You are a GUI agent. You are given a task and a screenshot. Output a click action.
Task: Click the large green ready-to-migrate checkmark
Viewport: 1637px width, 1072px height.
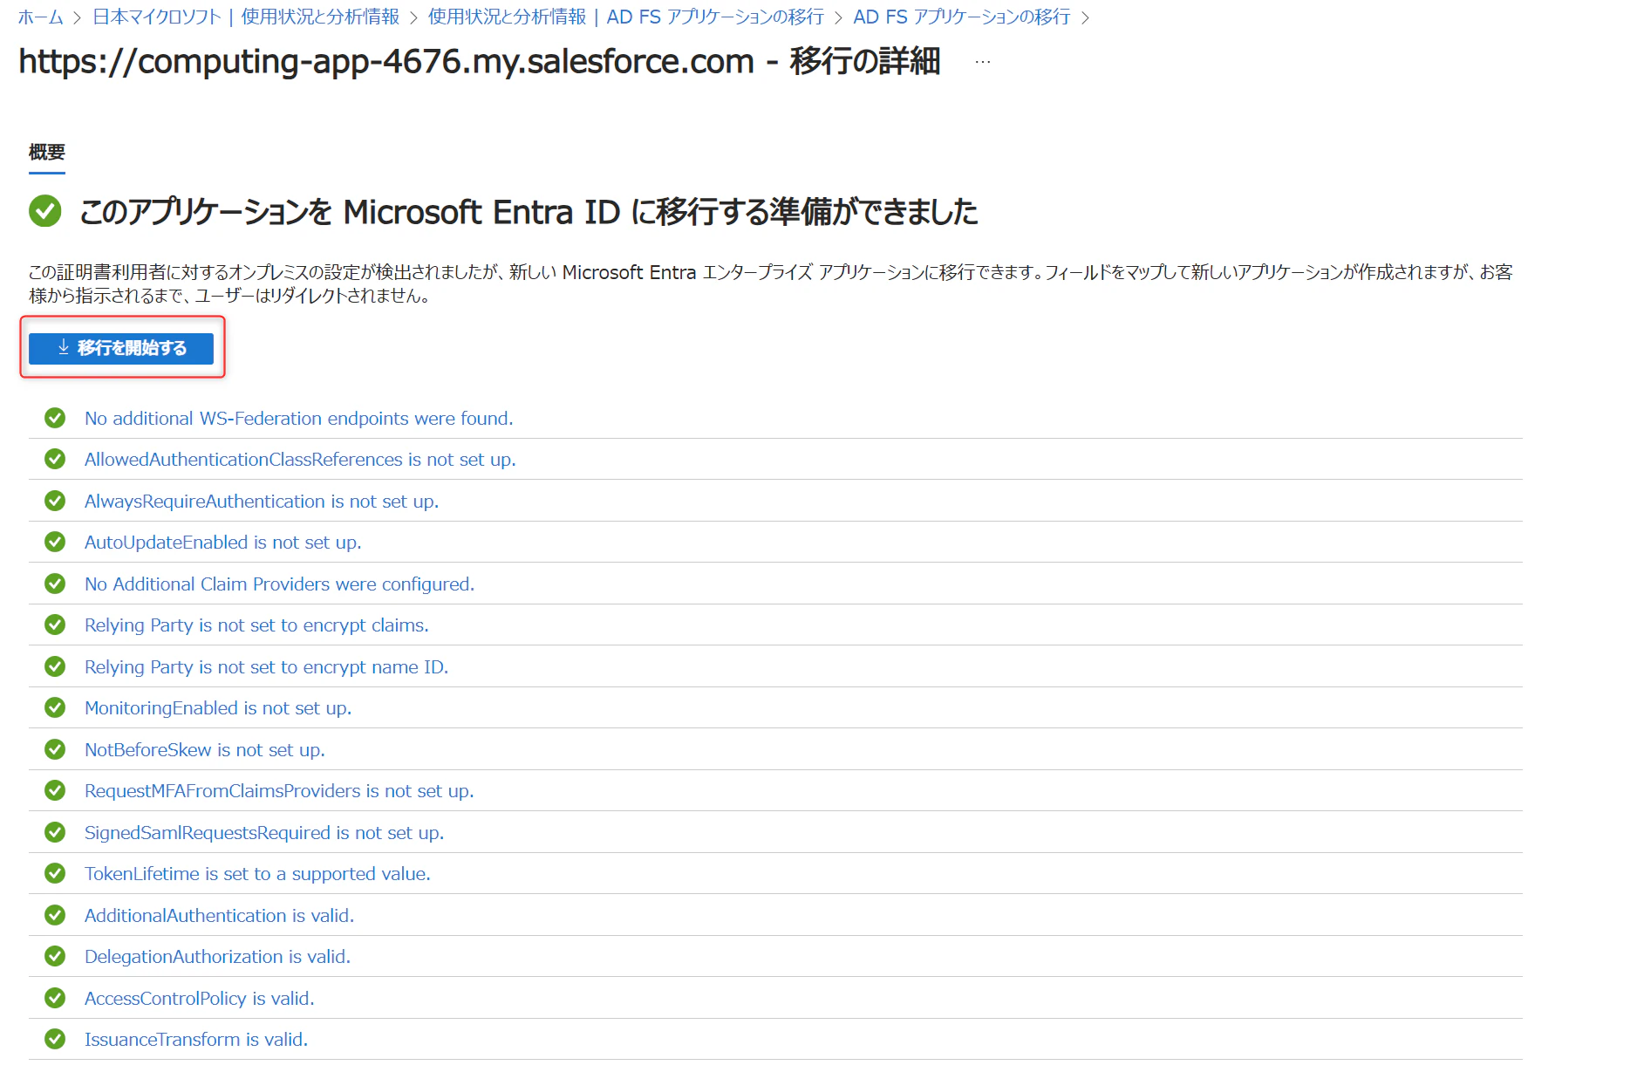[x=45, y=211]
